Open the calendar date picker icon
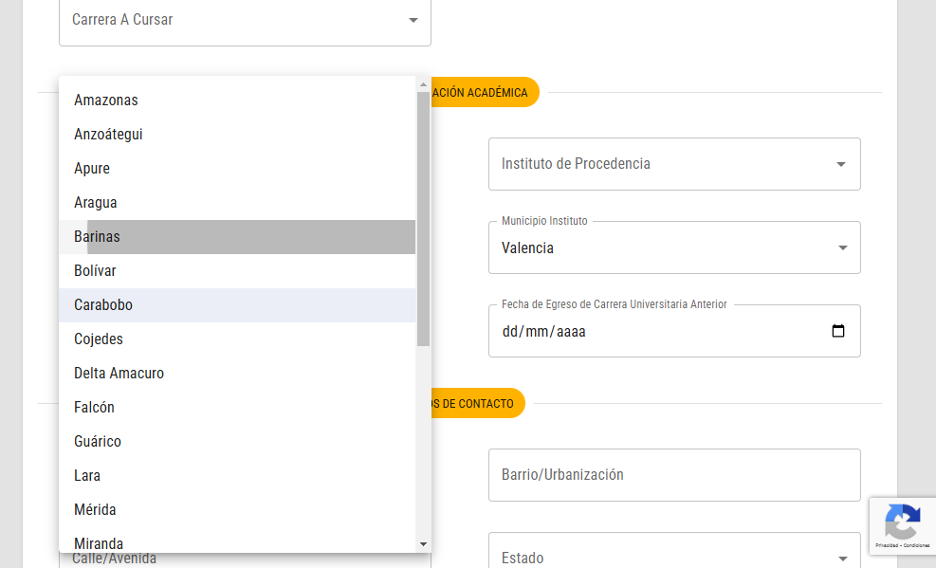936x568 pixels. pos(838,331)
